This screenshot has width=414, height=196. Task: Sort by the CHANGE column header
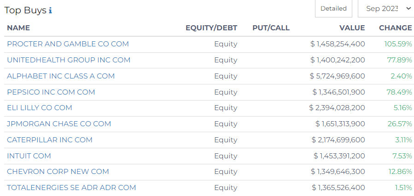[395, 28]
